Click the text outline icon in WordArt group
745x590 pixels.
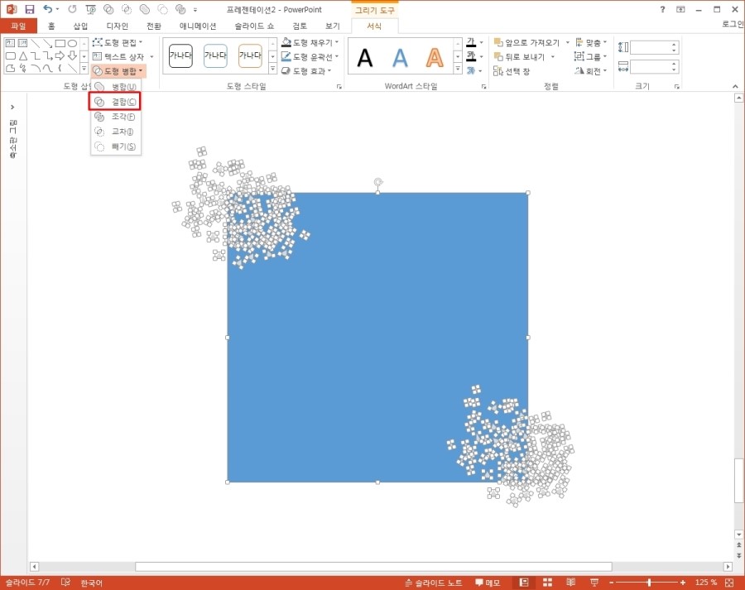pos(471,56)
